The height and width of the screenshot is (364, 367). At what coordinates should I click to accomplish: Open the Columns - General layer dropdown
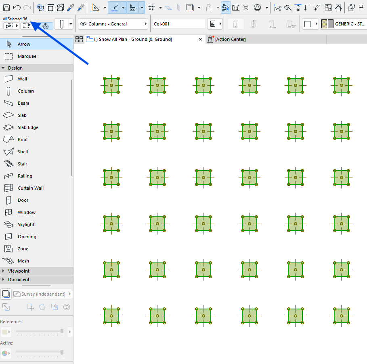pyautogui.click(x=113, y=24)
